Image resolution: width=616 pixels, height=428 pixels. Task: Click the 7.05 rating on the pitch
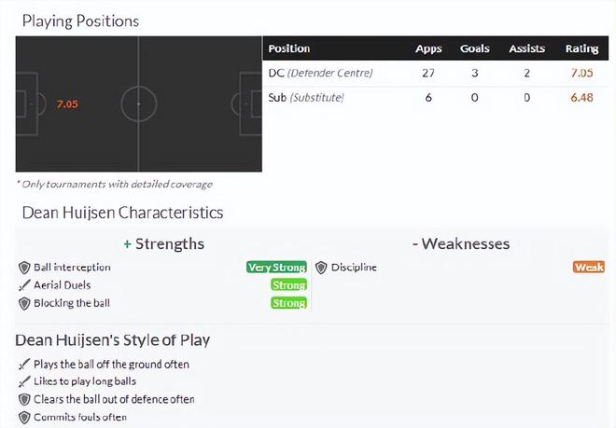(x=66, y=104)
